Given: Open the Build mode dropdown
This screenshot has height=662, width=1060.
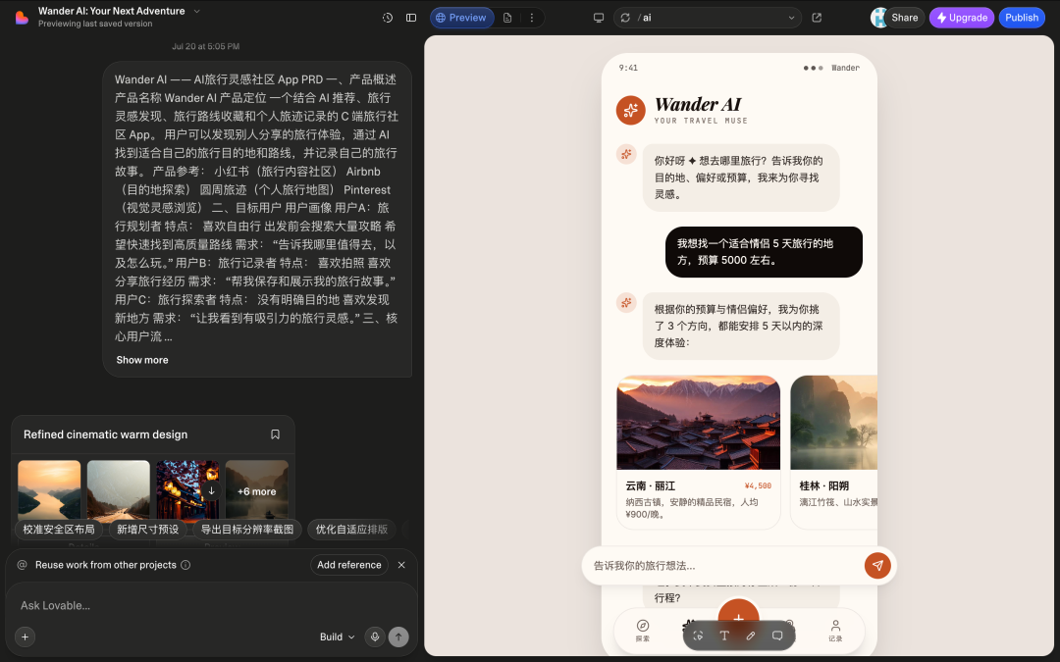Looking at the screenshot, I should coord(337,637).
